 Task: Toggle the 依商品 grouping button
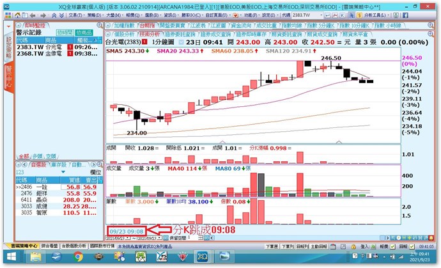pyautogui.click(x=83, y=32)
